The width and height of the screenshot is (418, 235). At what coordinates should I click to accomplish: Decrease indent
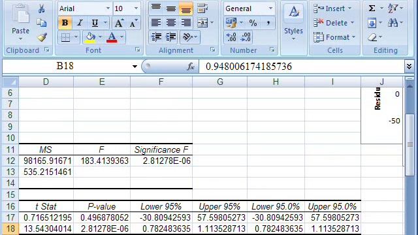pyautogui.click(x=157, y=37)
